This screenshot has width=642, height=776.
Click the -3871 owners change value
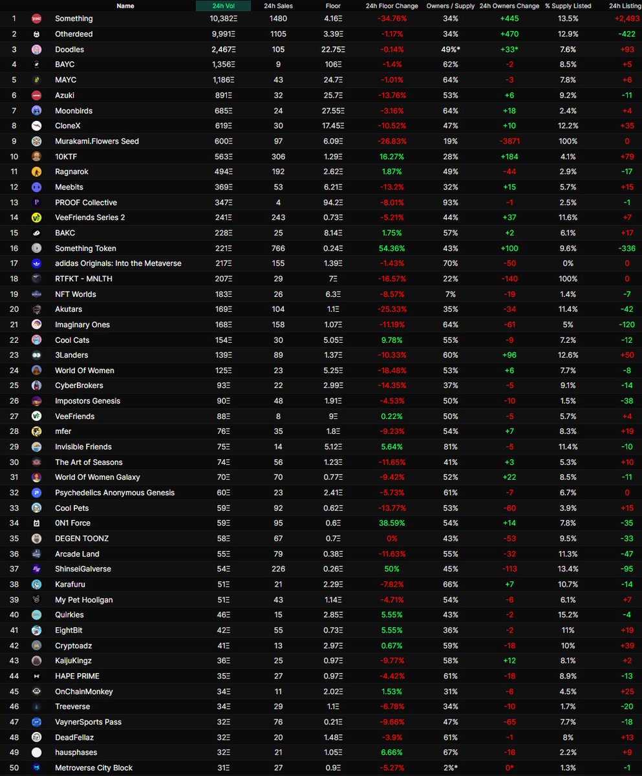coord(509,141)
